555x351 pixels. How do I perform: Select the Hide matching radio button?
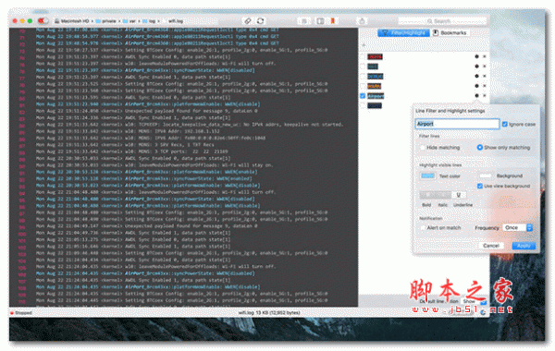(423, 148)
